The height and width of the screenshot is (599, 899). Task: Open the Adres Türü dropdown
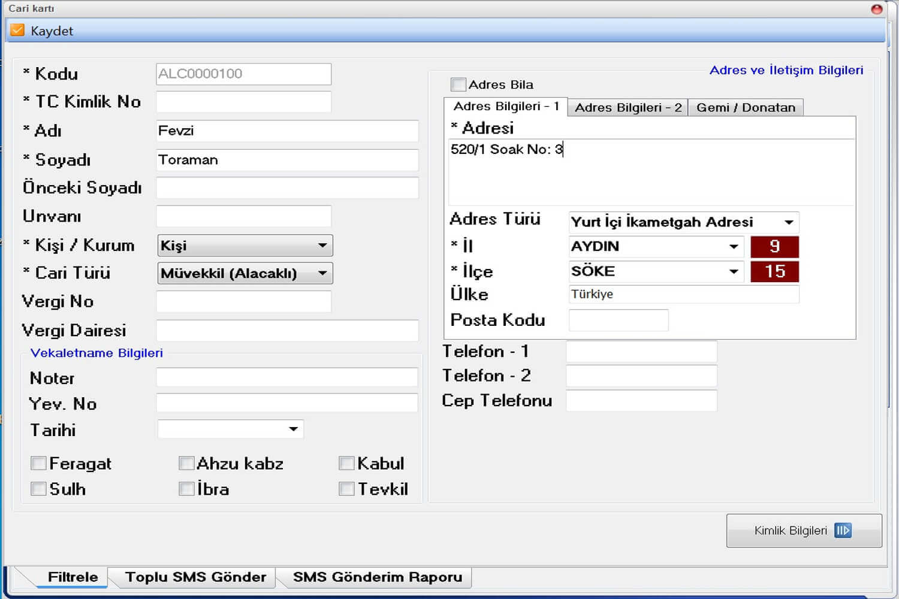pyautogui.click(x=789, y=222)
